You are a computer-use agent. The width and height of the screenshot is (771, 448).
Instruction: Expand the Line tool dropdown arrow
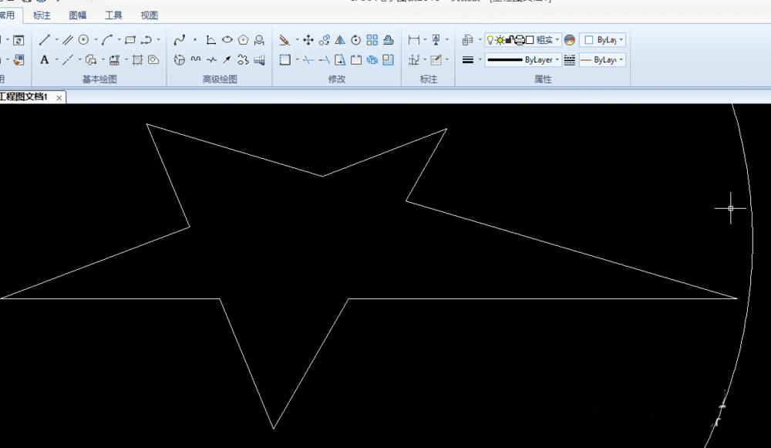click(x=56, y=40)
